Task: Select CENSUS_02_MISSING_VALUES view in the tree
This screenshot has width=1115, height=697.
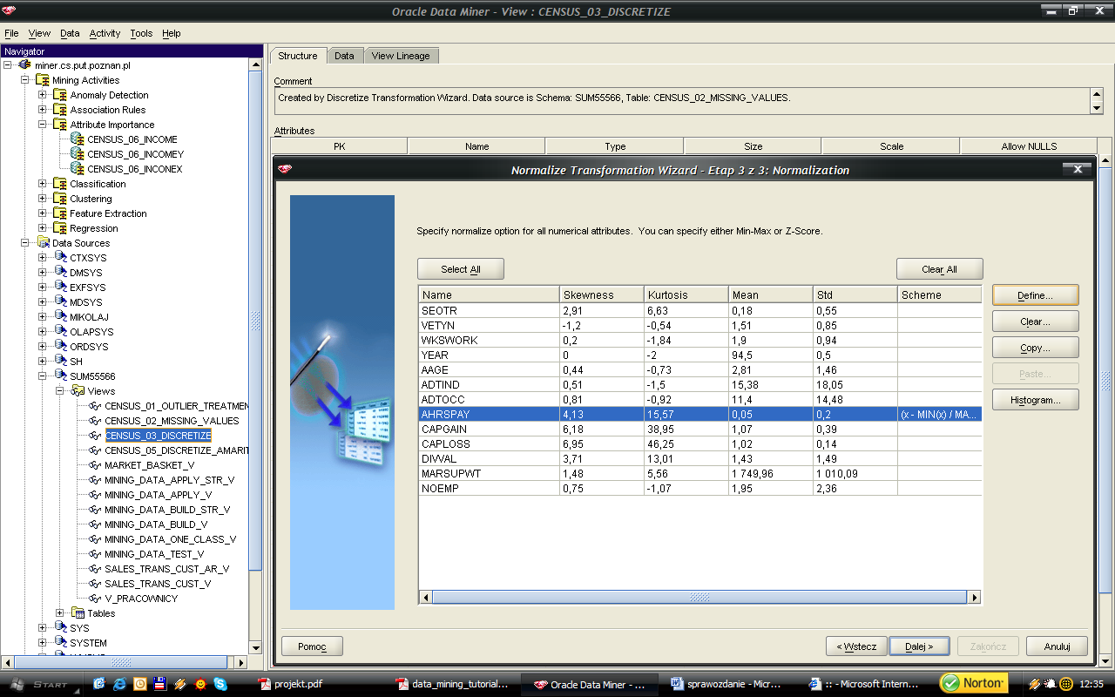Action: [172, 421]
